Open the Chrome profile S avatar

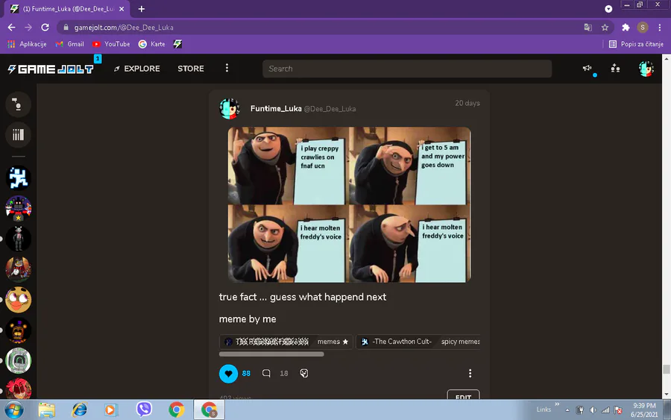(x=643, y=28)
